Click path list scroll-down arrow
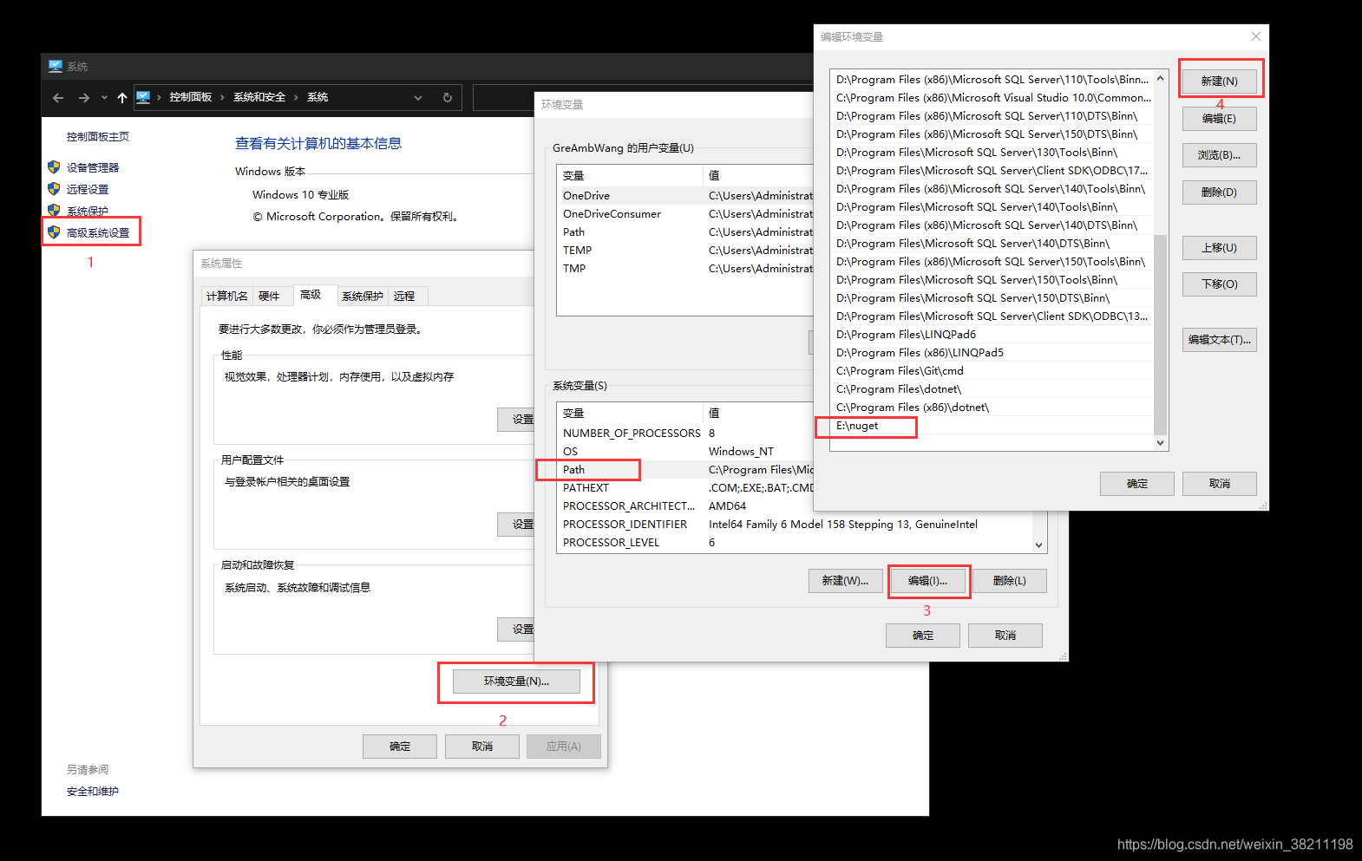 [1161, 443]
